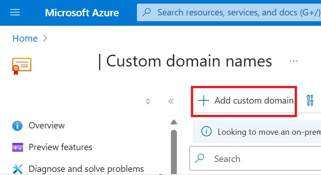Click the Diagnose wrench icon
The height and width of the screenshot is (175, 321).
(18, 169)
